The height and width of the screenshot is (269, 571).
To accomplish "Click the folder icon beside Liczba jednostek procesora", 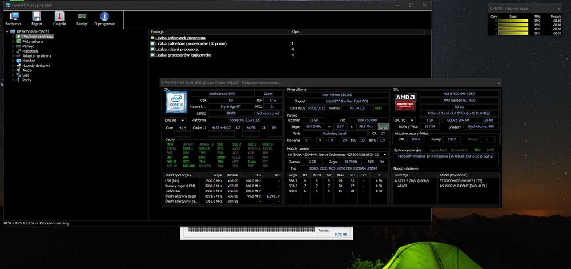I will [152, 38].
